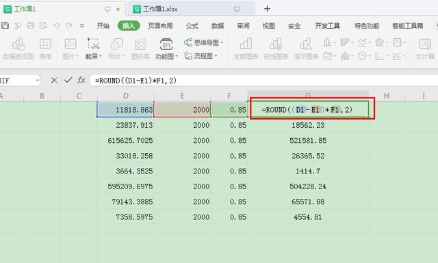This screenshot has width=438, height=263.
Task: Open the 功能图 feature chart tool
Action: pyautogui.click(x=166, y=49)
